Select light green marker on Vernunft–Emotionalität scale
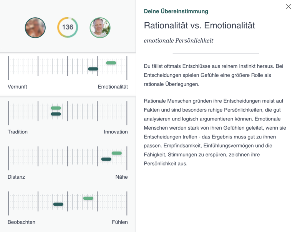295x232 pixels. 111,63
